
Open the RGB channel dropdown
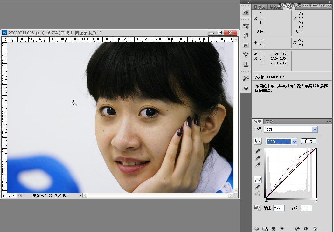tap(281, 141)
